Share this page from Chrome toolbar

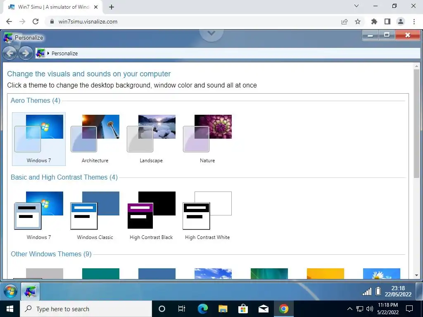click(345, 21)
